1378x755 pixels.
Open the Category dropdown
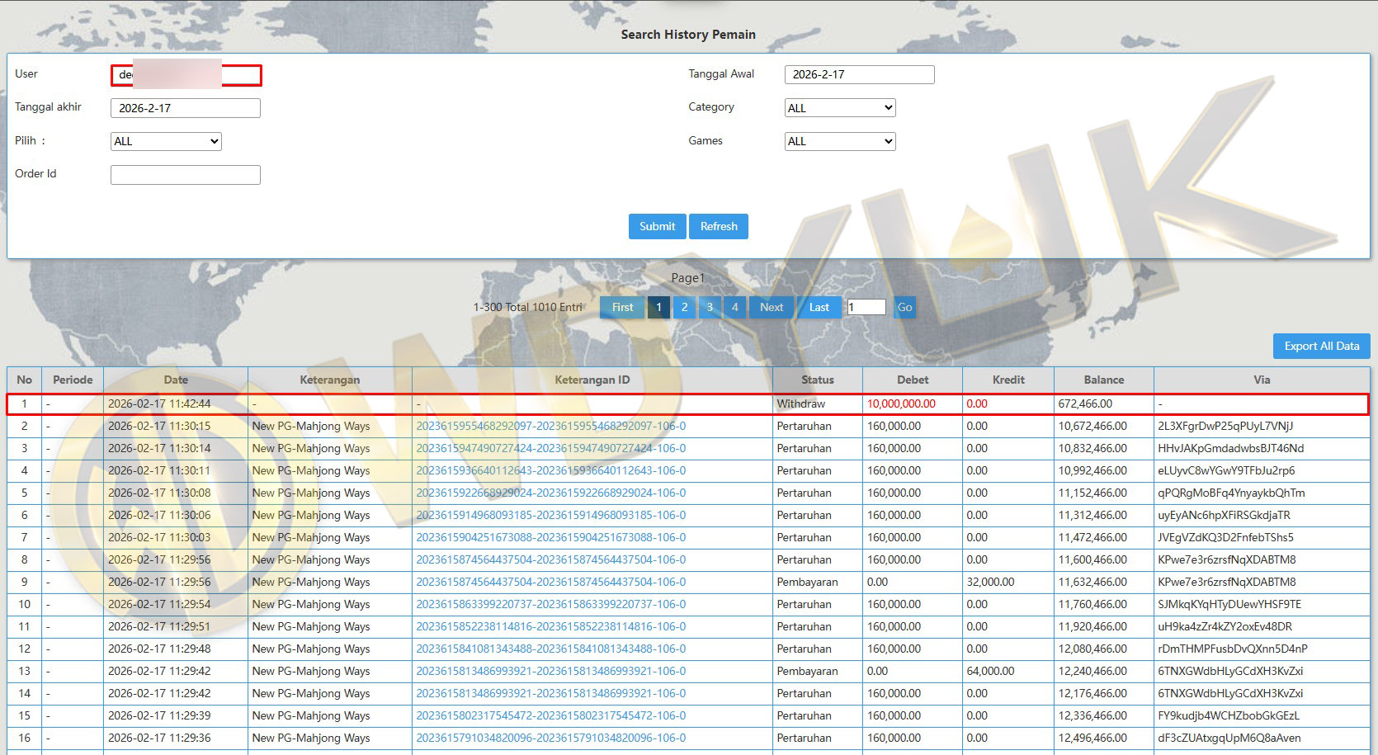pyautogui.click(x=839, y=108)
